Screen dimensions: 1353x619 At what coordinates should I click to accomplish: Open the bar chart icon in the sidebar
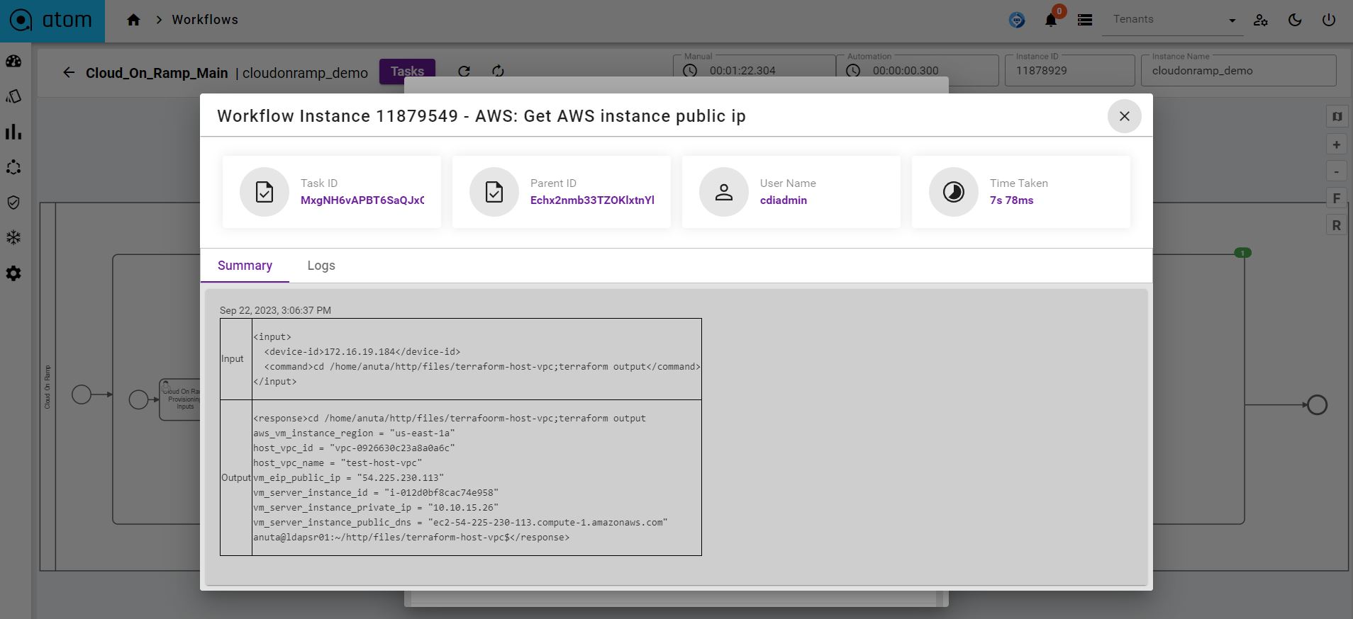[x=13, y=132]
